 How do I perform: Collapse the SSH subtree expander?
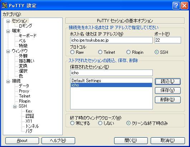click(x=15, y=106)
